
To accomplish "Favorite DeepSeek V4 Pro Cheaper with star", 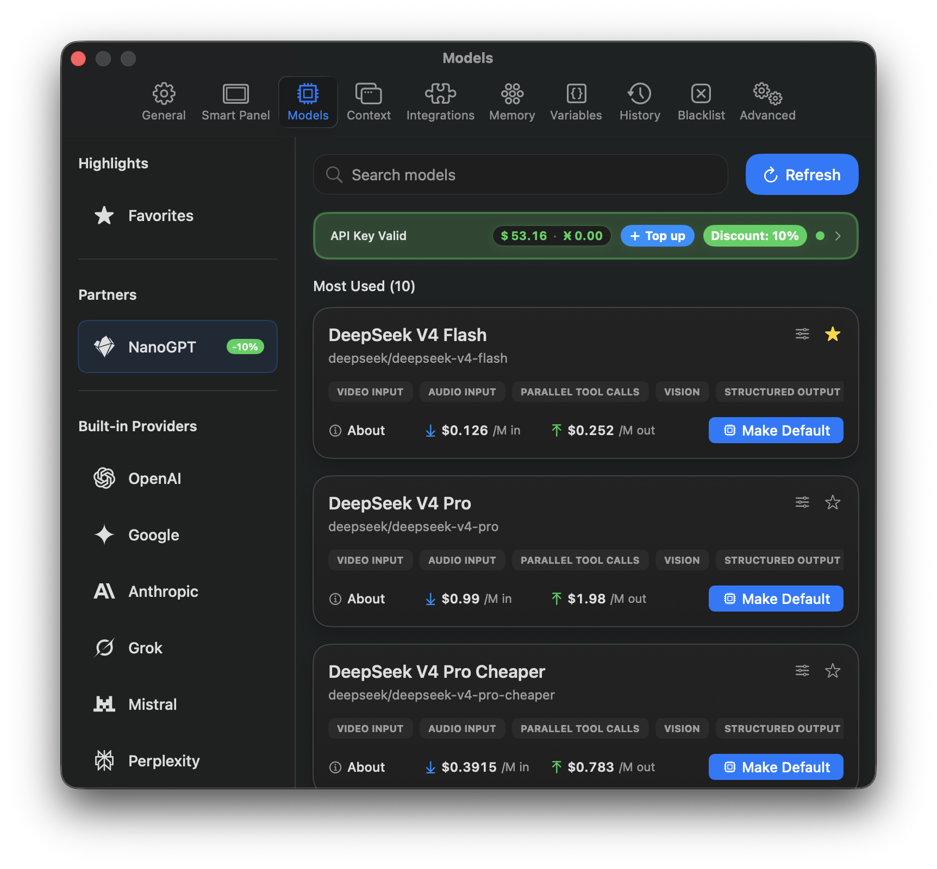I will [x=833, y=671].
